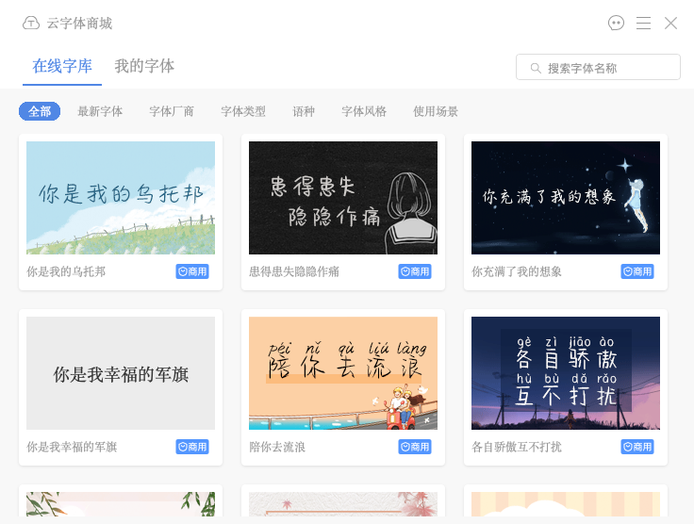
Task: Click the magnifier icon in search box
Action: pos(536,68)
